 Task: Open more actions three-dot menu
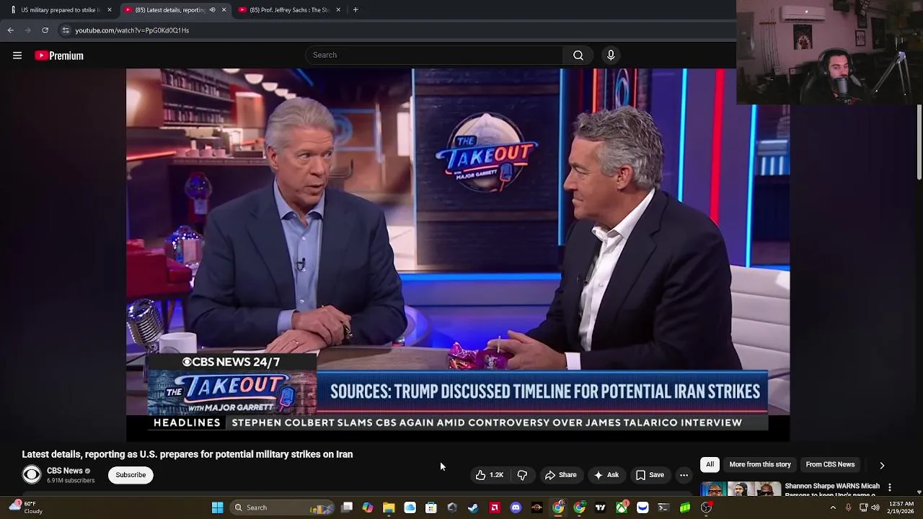coord(684,475)
